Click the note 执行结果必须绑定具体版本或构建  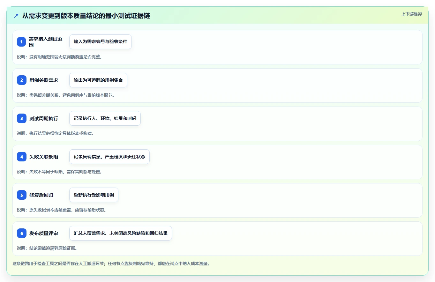pos(55,133)
